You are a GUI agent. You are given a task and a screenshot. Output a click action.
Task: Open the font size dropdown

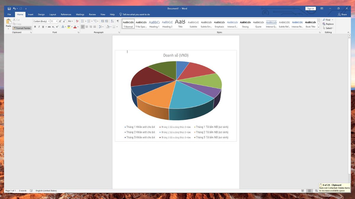point(57,21)
